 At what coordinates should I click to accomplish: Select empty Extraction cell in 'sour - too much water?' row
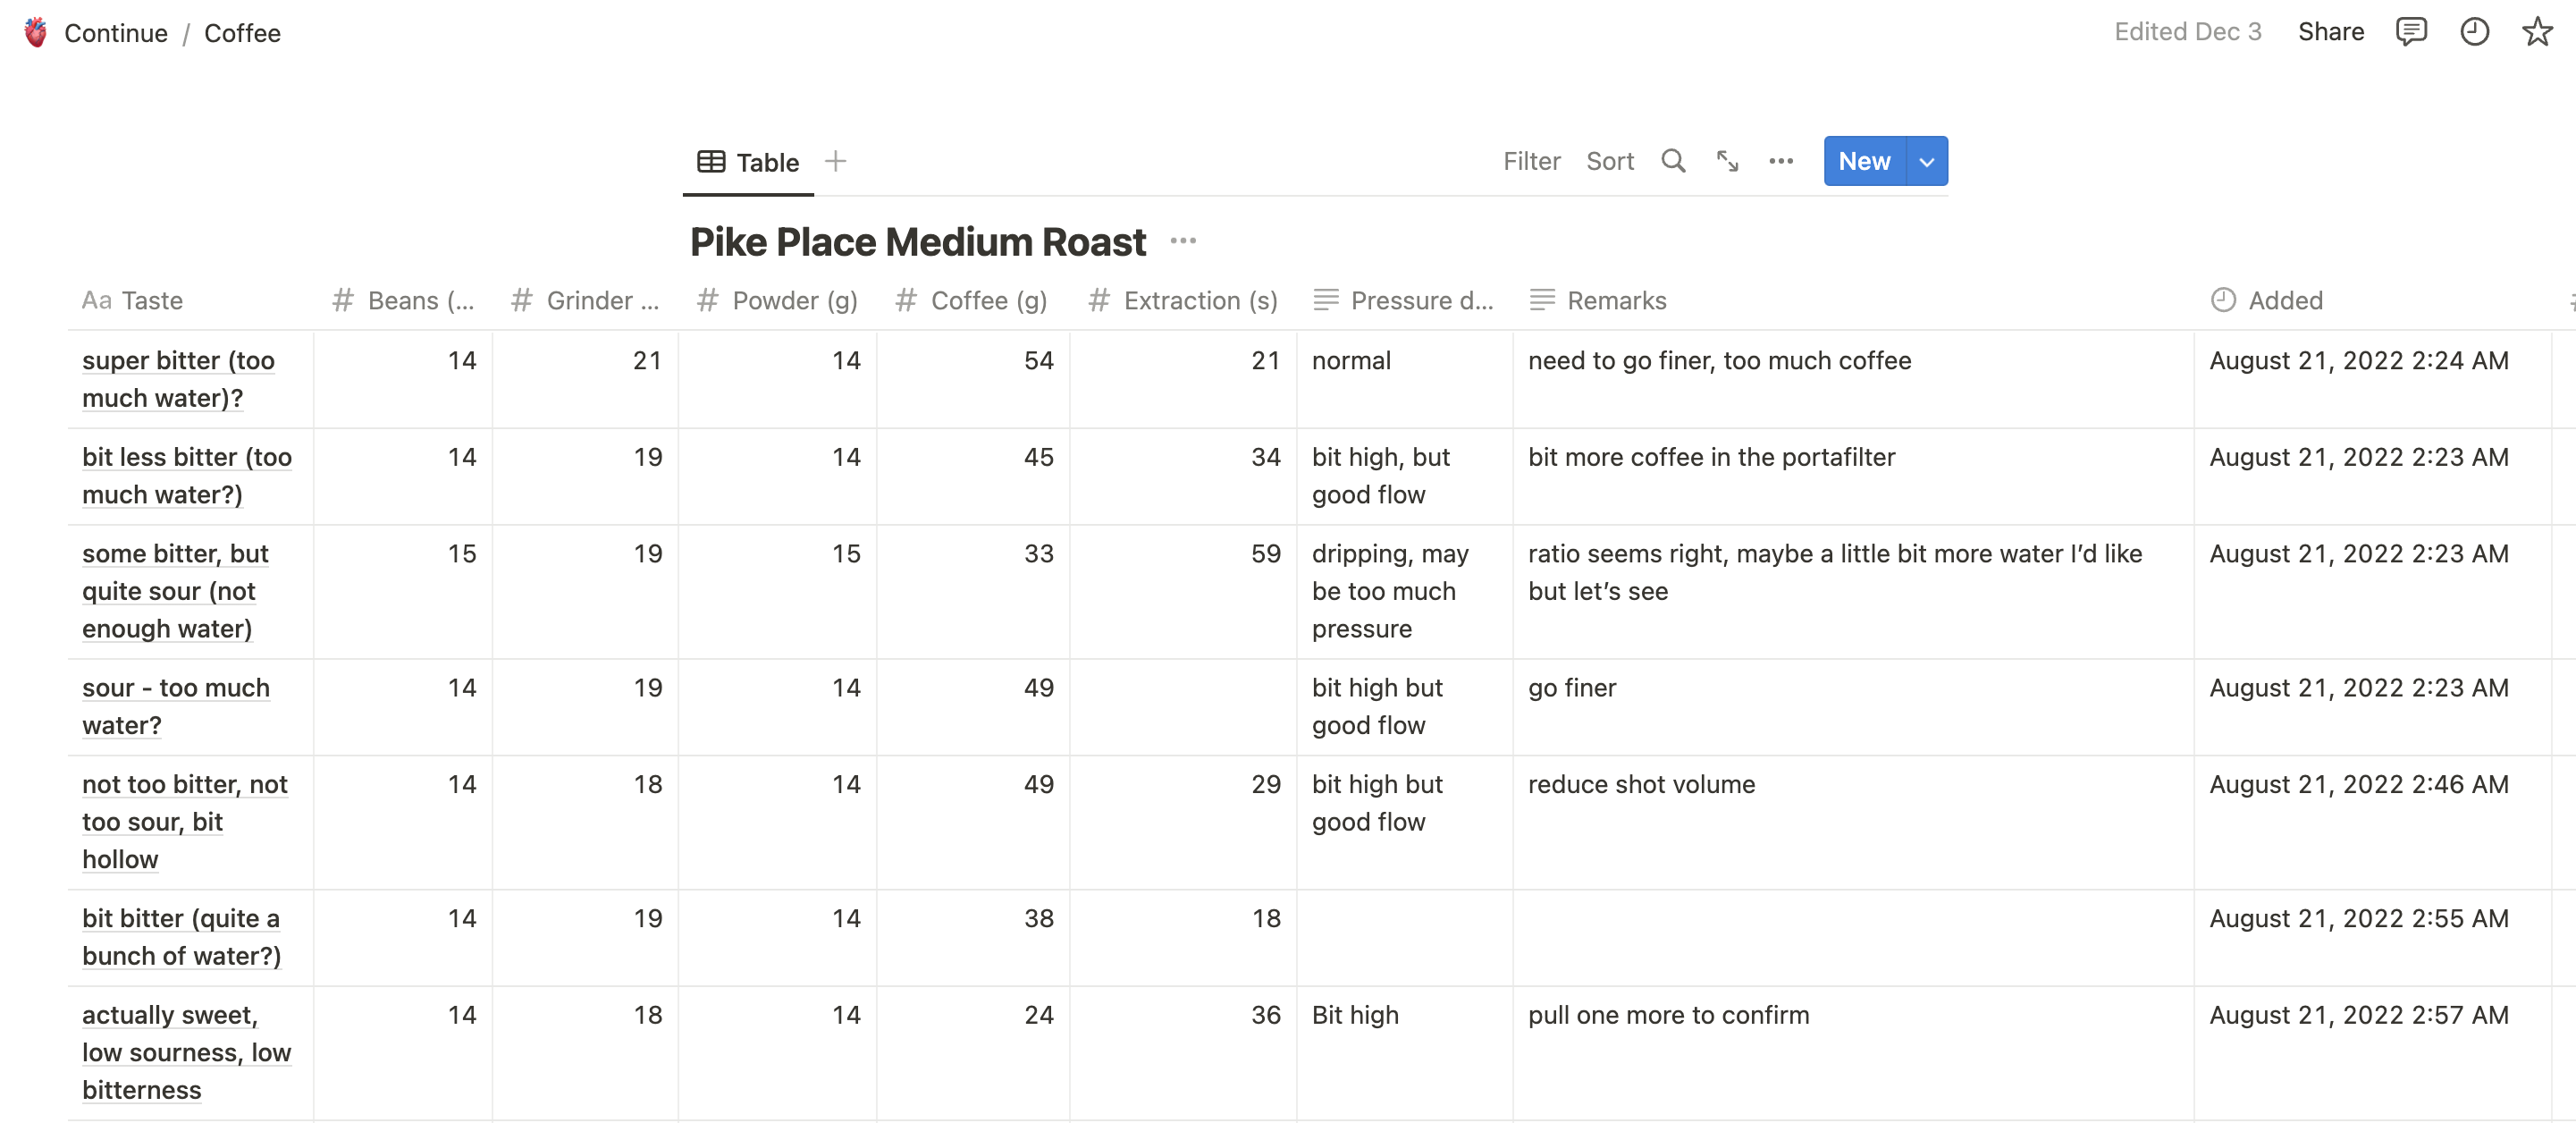coord(1184,706)
